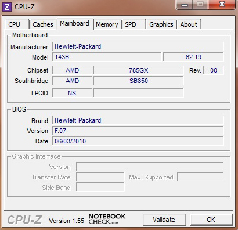The height and width of the screenshot is (230, 238).
Task: Click the empty LPCIO model field
Action: pos(139,93)
